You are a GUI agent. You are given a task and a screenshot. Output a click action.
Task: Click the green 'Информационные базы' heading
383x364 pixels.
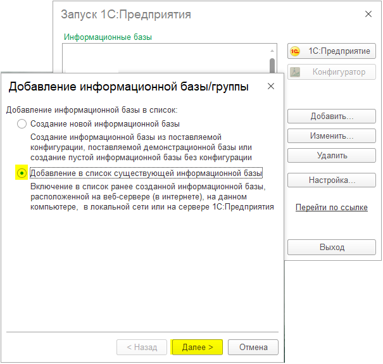(x=108, y=37)
